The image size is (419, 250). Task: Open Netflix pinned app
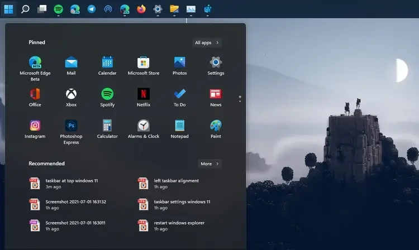click(x=144, y=94)
